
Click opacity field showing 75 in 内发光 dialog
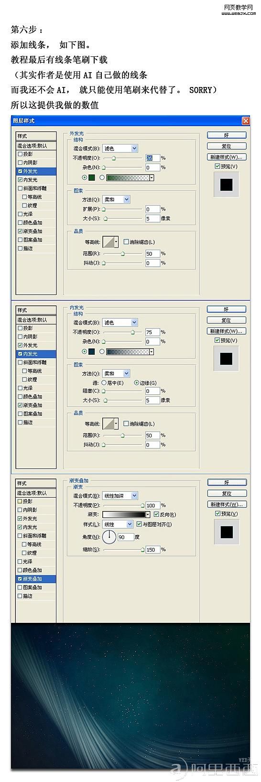[x=152, y=332]
